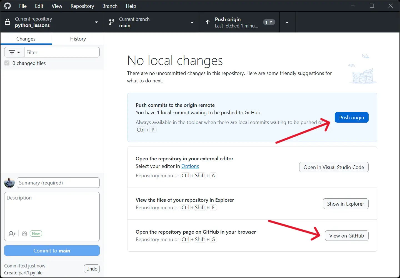Maximize the GitHub Desktop window
Screen dimensions: 400x278
[372, 6]
